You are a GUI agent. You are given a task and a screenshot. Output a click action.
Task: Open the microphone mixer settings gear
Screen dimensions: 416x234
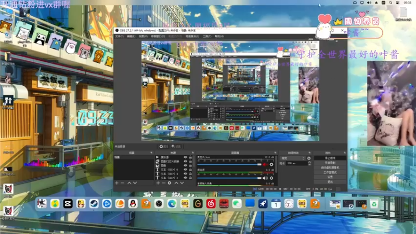click(x=271, y=164)
